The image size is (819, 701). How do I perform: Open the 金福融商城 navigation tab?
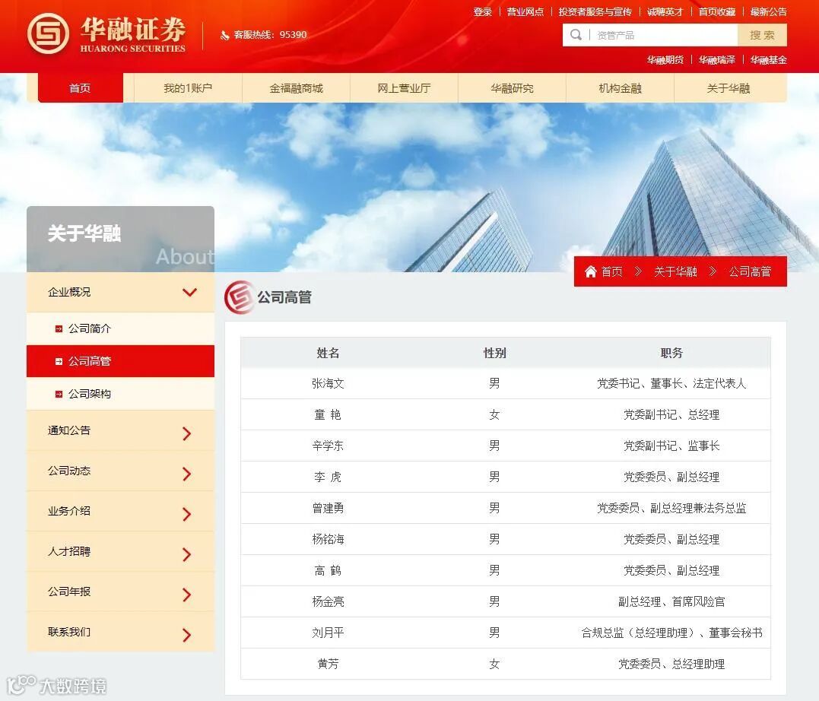click(x=296, y=87)
